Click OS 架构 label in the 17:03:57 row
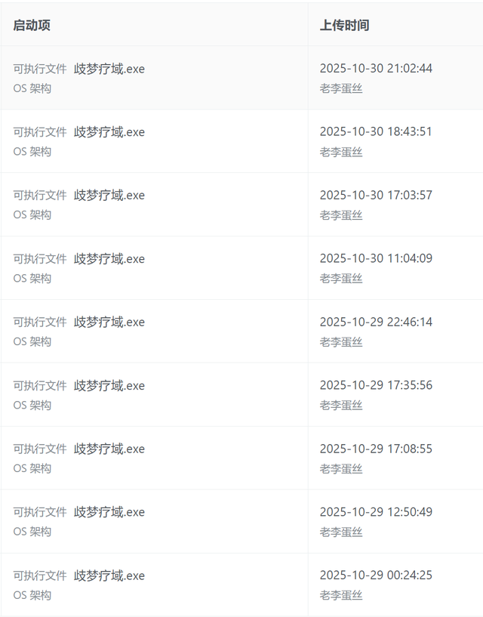Screen dimensions: 483x617 pos(32,215)
